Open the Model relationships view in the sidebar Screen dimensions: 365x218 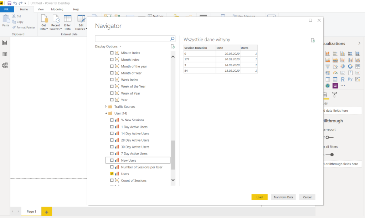pyautogui.click(x=5, y=65)
